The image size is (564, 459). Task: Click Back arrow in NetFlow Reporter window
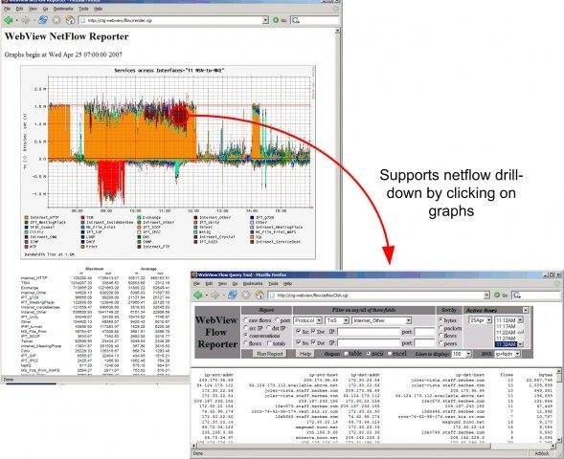pos(8,20)
